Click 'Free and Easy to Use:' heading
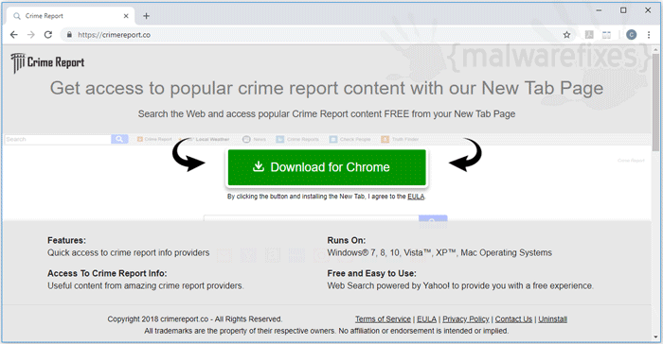 pos(371,273)
